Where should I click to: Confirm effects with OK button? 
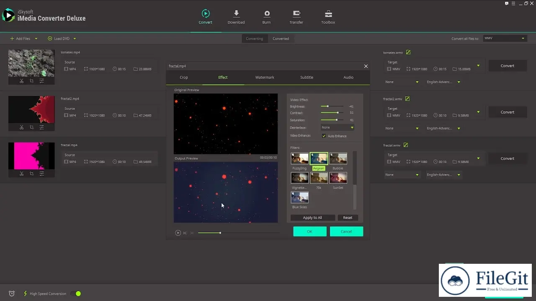[x=310, y=231]
